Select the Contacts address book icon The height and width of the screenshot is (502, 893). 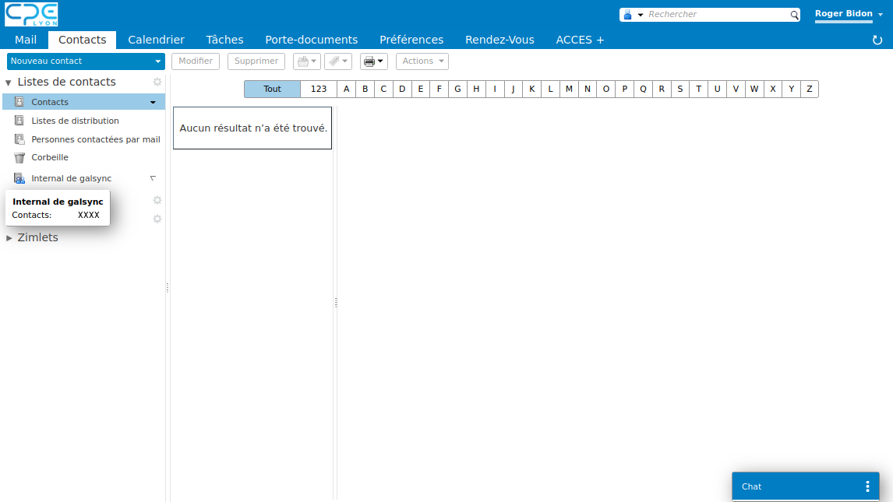click(x=19, y=102)
